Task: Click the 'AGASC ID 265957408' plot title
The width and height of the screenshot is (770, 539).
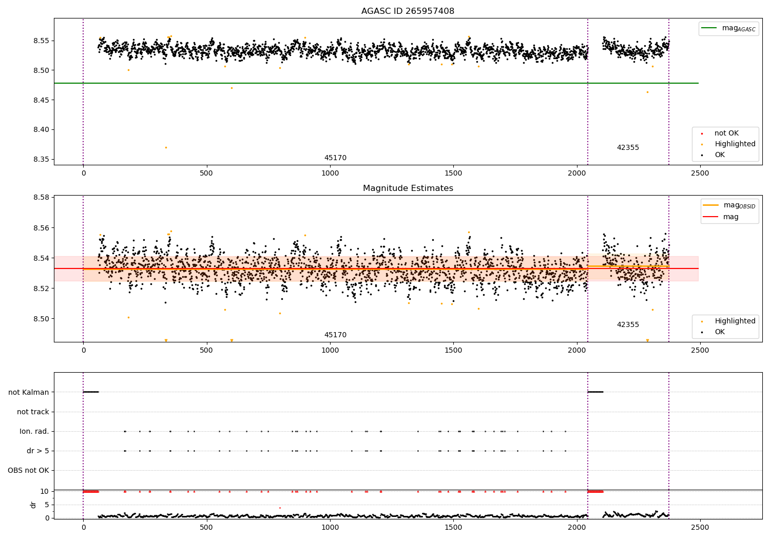Action: coord(408,11)
